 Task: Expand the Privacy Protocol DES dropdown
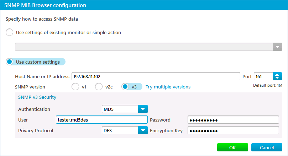click(x=143, y=130)
